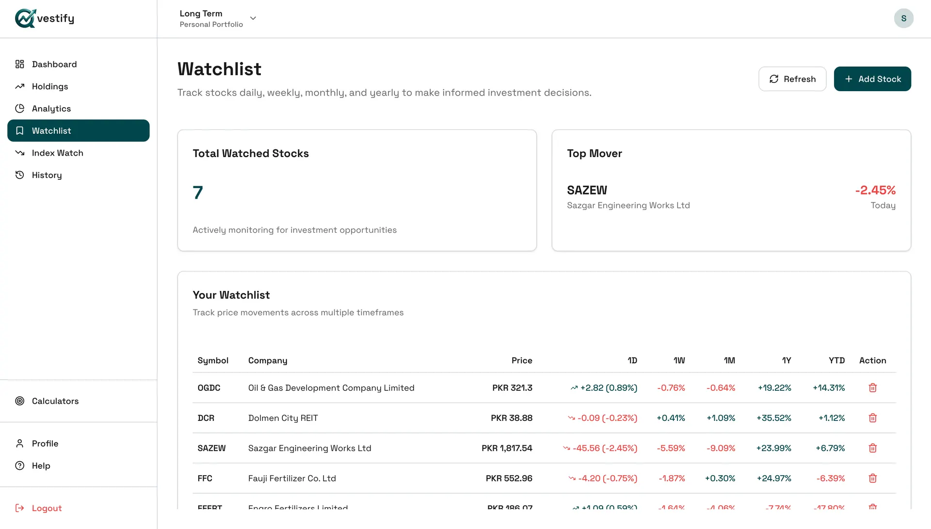Screen dimensions: 931x529
Task: Remove SAZEW using its trash icon
Action: pos(873,448)
